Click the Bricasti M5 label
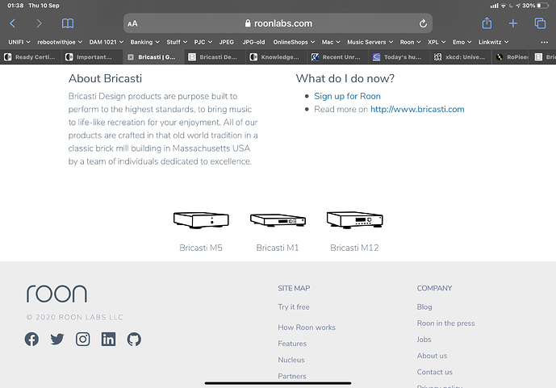The image size is (556, 388). pos(201,248)
